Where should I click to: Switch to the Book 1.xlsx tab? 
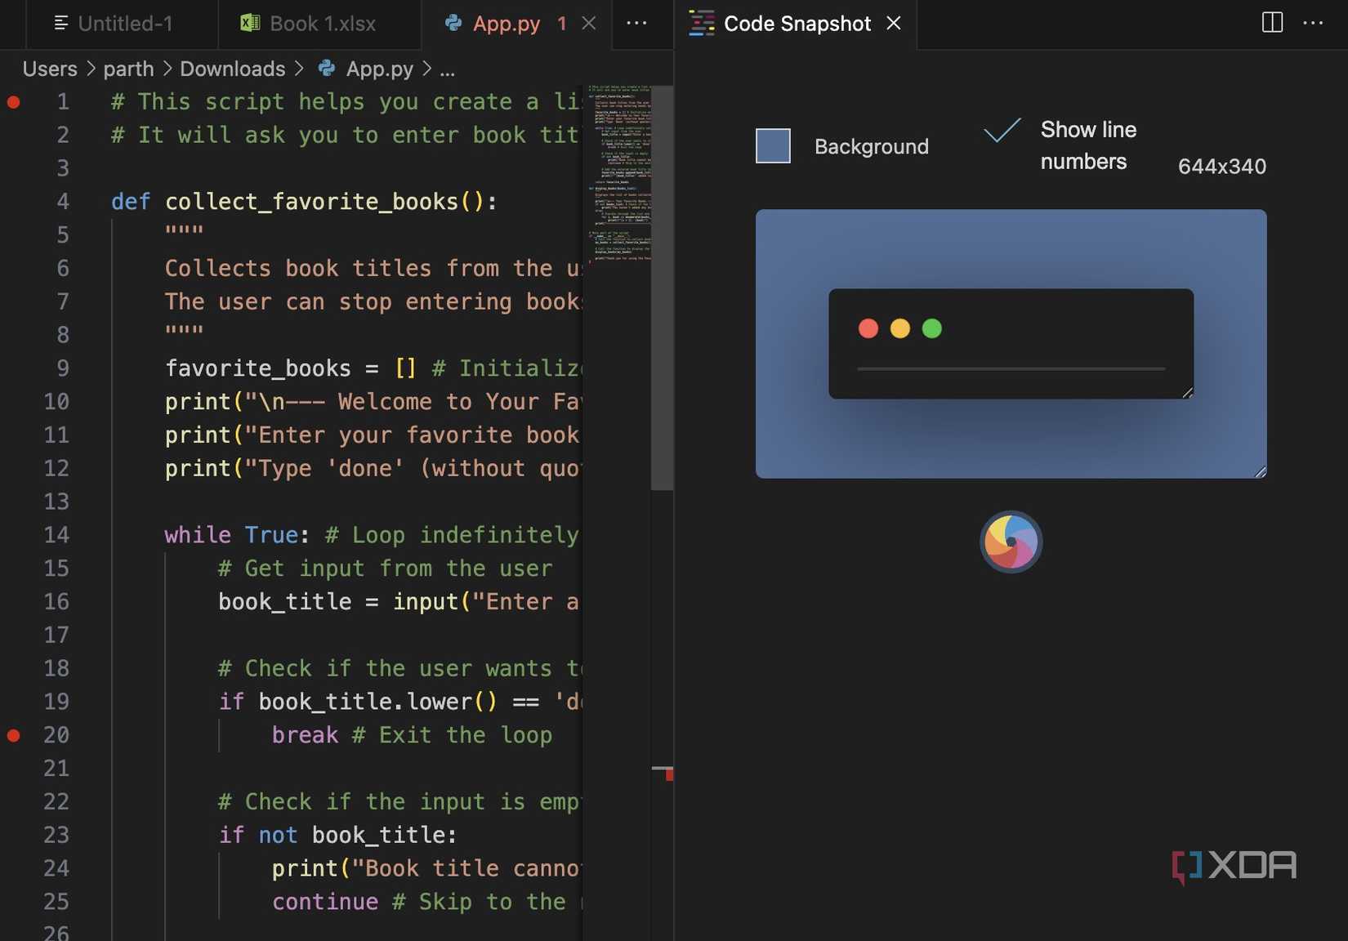point(319,24)
